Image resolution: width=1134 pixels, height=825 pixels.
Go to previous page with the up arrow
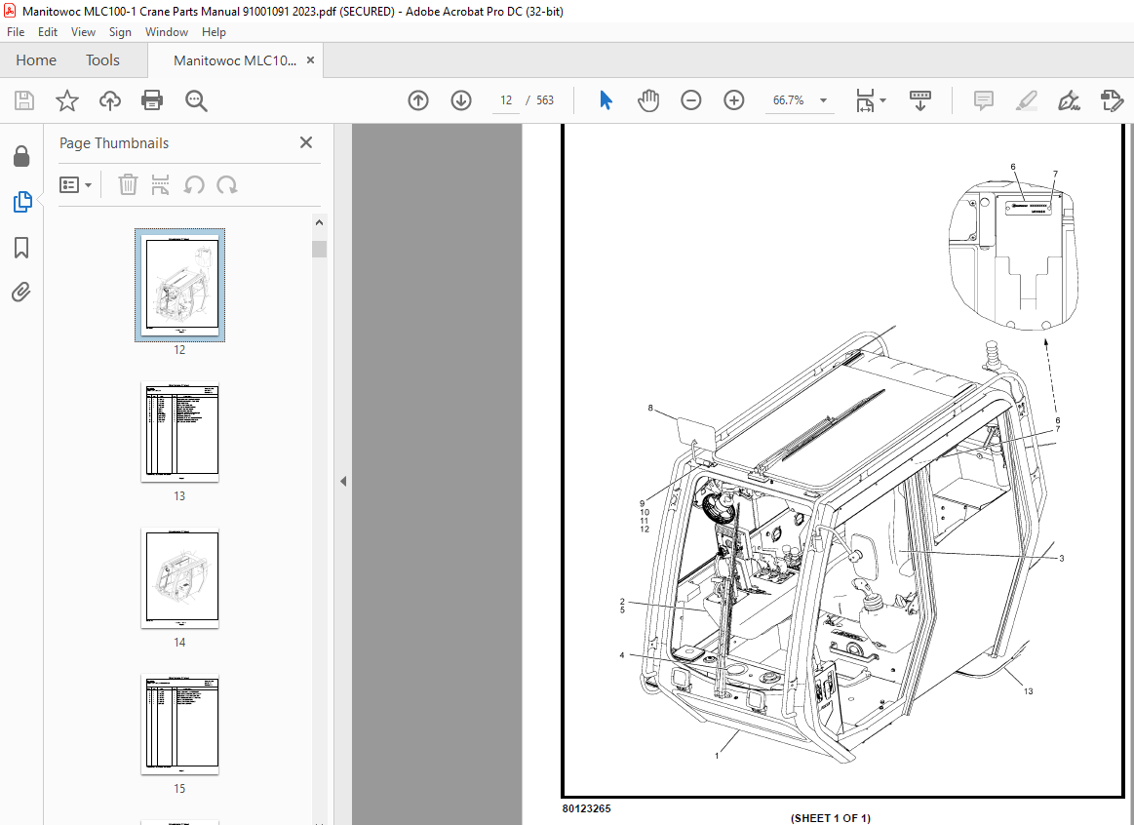(418, 100)
